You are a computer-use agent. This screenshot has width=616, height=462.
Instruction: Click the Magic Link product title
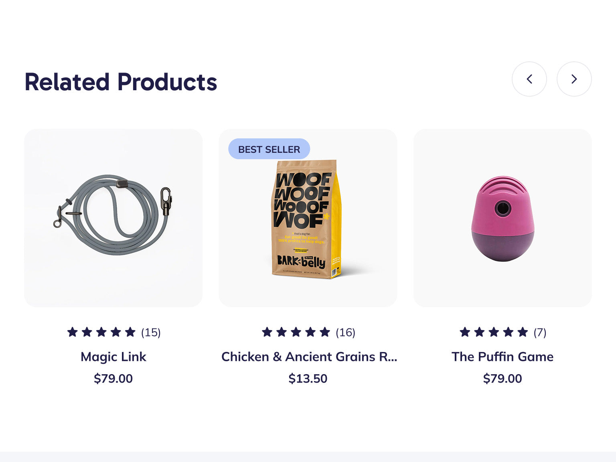[x=113, y=357]
